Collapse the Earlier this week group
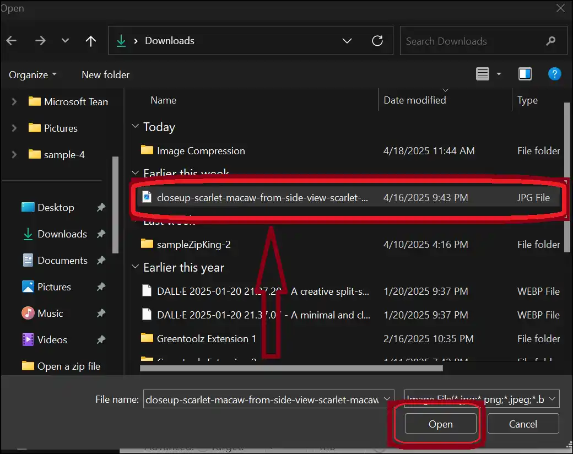The width and height of the screenshot is (573, 454). [x=135, y=172]
